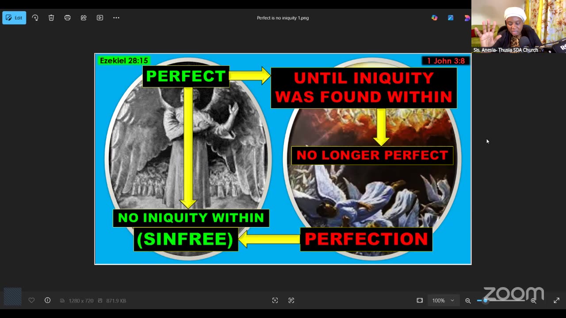Open the text scan icon in bottom bar

point(291,300)
